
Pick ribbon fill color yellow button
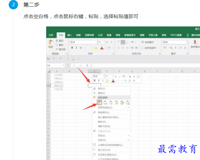click(95, 48)
